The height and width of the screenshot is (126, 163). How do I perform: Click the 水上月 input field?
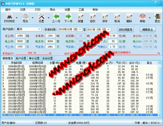[20, 36]
